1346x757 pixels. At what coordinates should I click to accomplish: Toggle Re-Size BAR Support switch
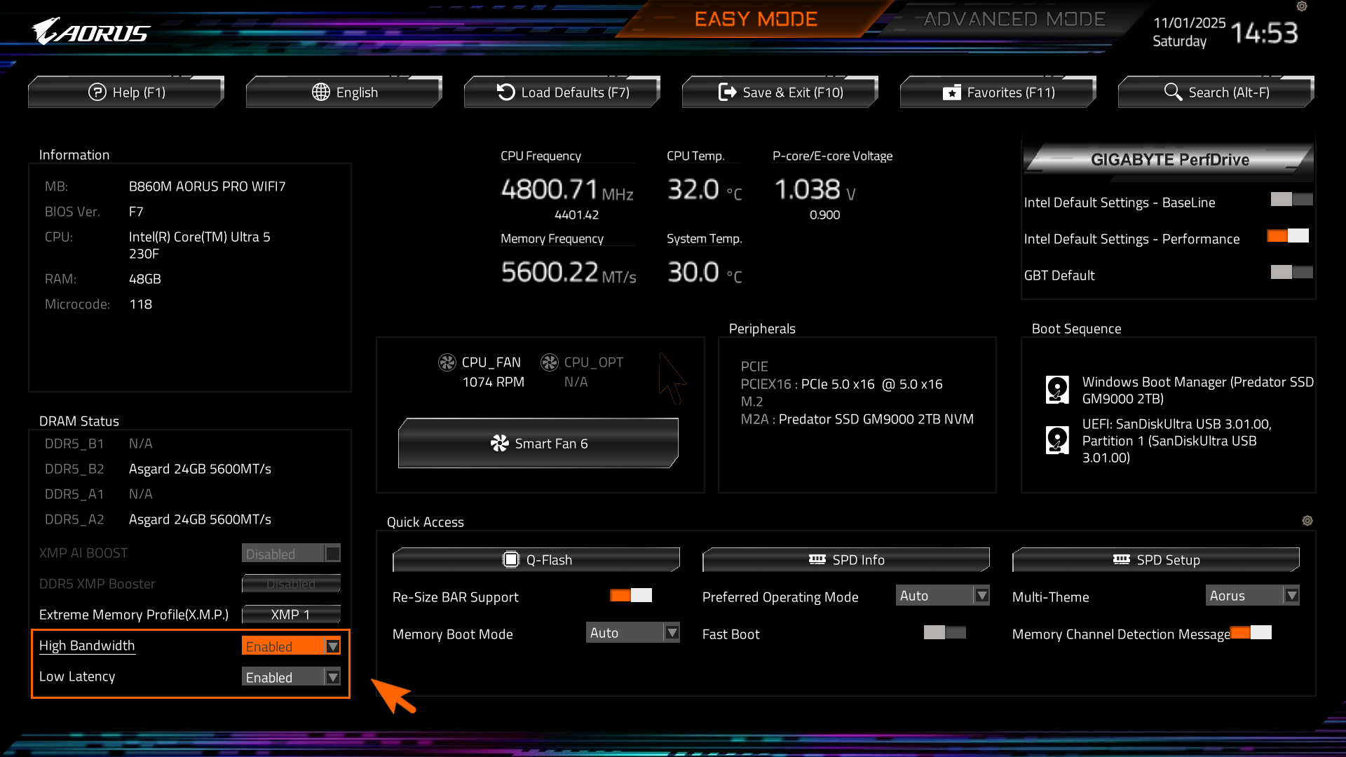630,596
